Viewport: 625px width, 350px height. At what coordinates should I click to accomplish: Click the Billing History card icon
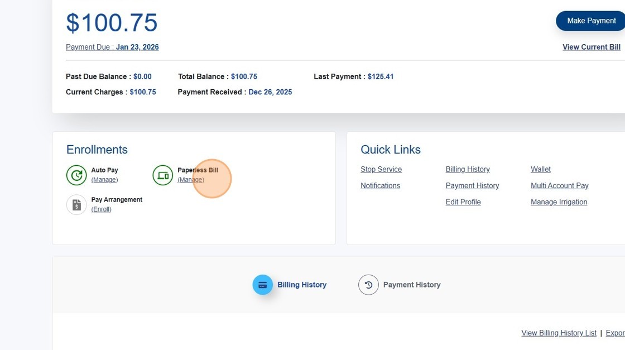pos(262,285)
